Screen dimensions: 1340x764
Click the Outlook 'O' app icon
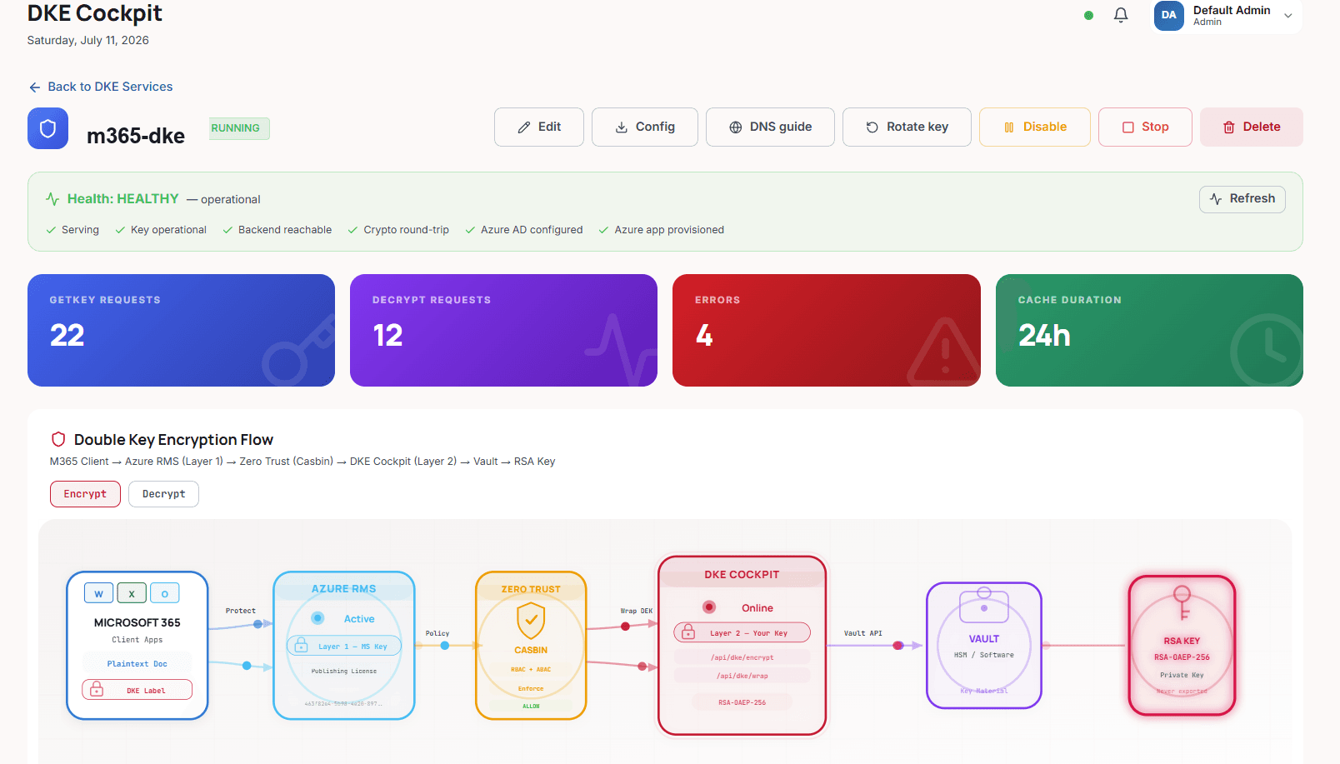pyautogui.click(x=165, y=593)
